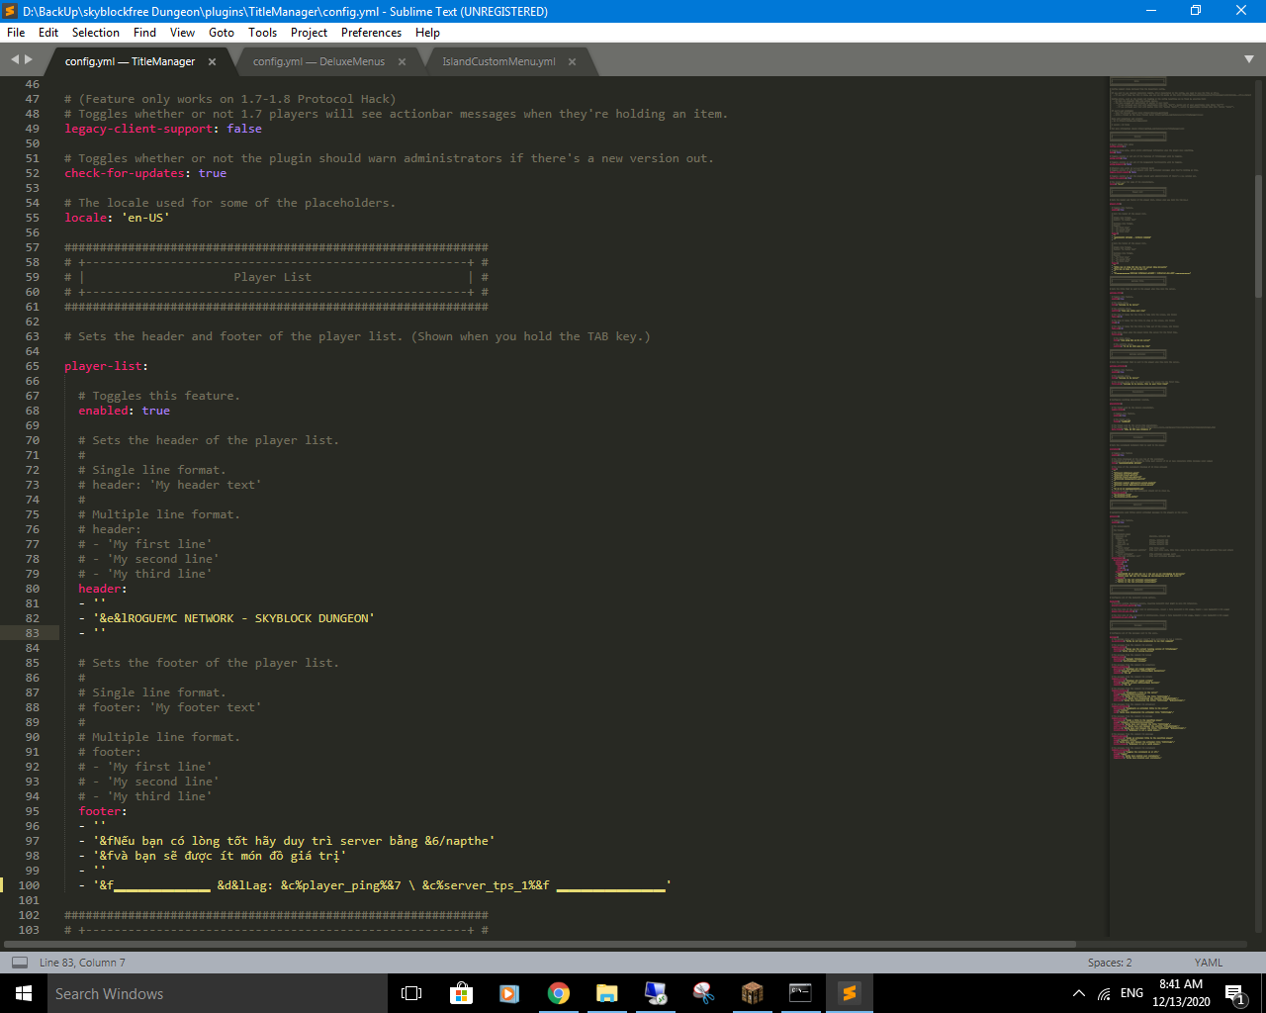This screenshot has height=1013, width=1266.
Task: Switch to the config.yml — DeluxeMenus tab
Action: (318, 61)
